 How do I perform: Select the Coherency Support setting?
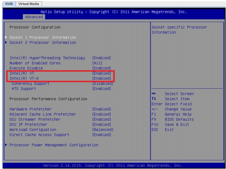(x=31, y=84)
